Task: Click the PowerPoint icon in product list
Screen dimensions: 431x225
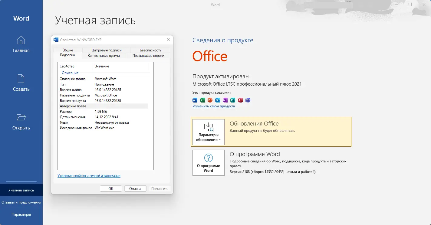Action: point(210,100)
